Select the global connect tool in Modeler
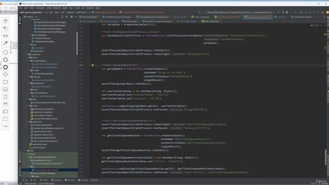Screen dimensions: 329x185 6,43
